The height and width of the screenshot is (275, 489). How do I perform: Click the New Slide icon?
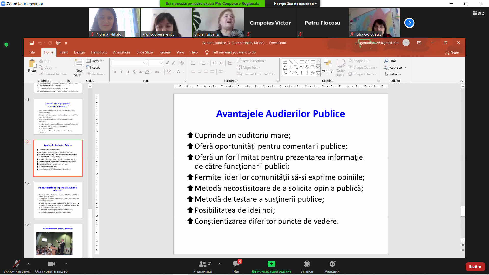79,63
